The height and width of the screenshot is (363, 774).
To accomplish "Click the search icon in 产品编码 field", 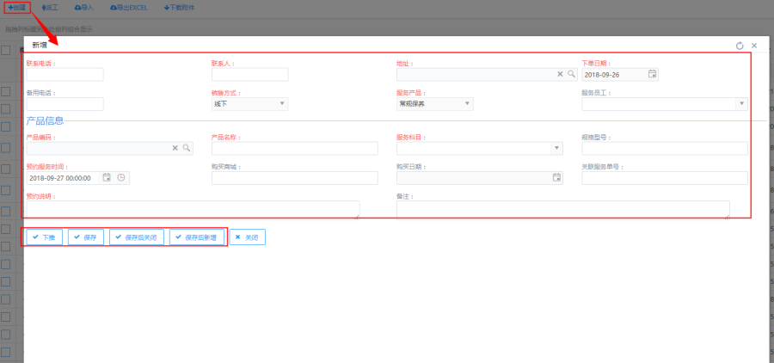I will click(185, 148).
